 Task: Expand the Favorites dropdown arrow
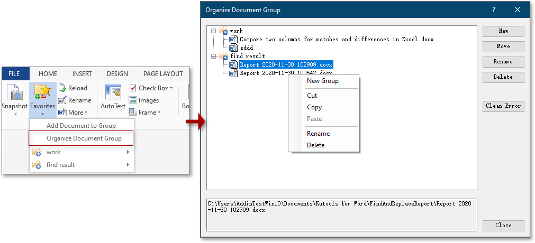click(43, 114)
